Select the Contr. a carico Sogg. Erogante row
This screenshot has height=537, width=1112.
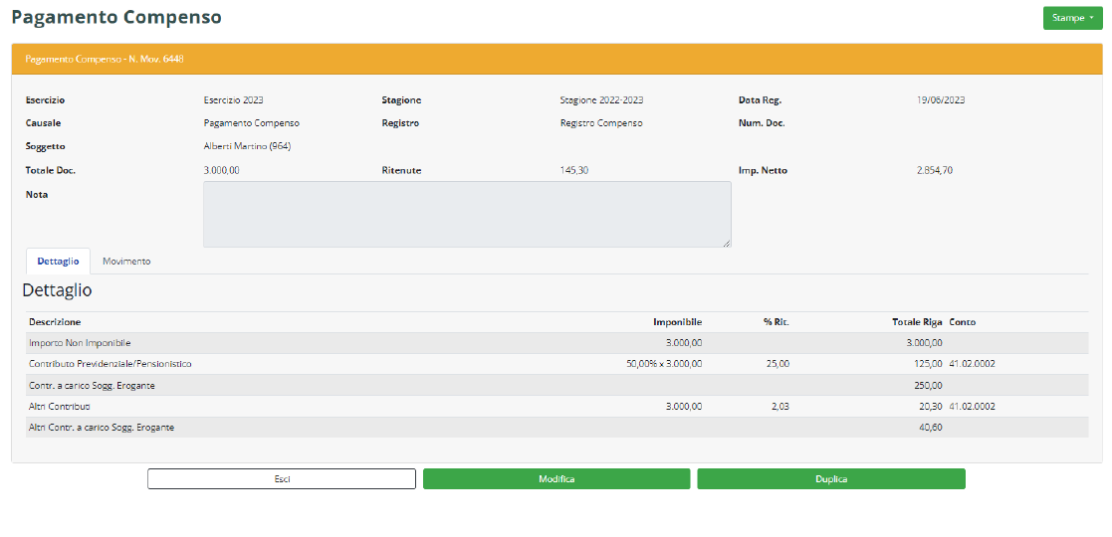click(92, 385)
